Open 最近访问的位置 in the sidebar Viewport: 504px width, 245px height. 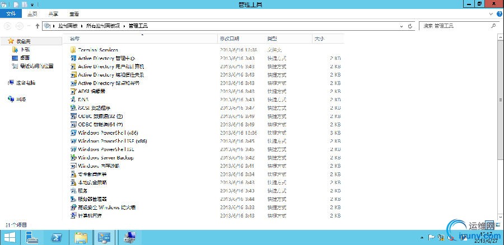pos(36,66)
